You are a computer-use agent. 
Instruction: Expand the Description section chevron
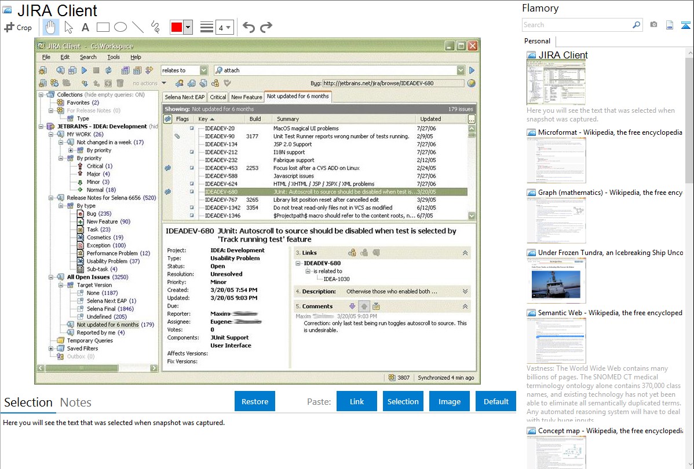465,291
